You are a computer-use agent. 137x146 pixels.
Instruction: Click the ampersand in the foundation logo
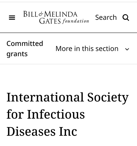[41, 14]
